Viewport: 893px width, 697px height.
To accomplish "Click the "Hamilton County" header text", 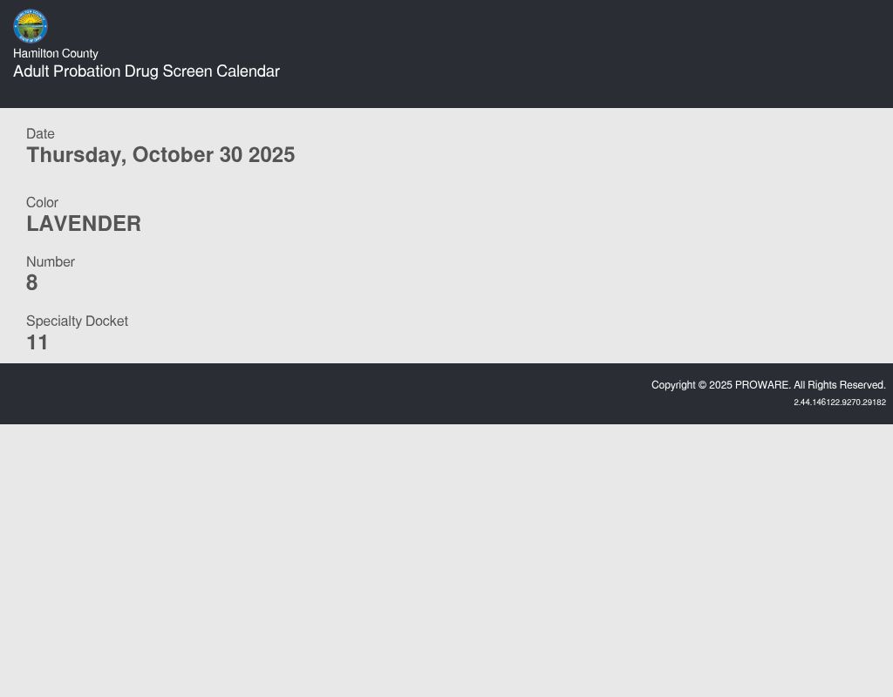I will [x=56, y=54].
